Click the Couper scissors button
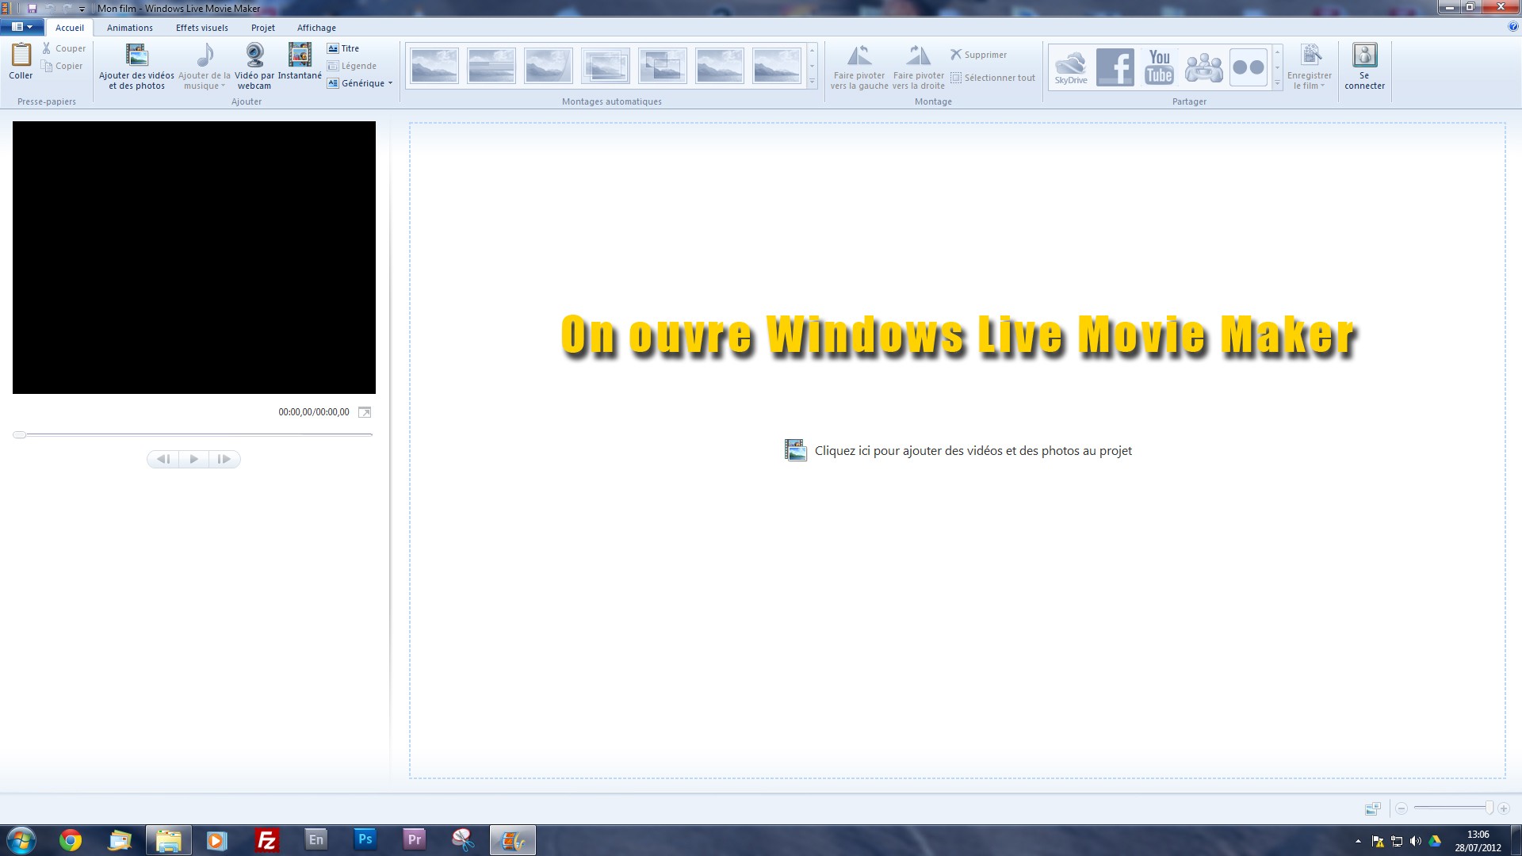This screenshot has width=1522, height=856. point(63,48)
